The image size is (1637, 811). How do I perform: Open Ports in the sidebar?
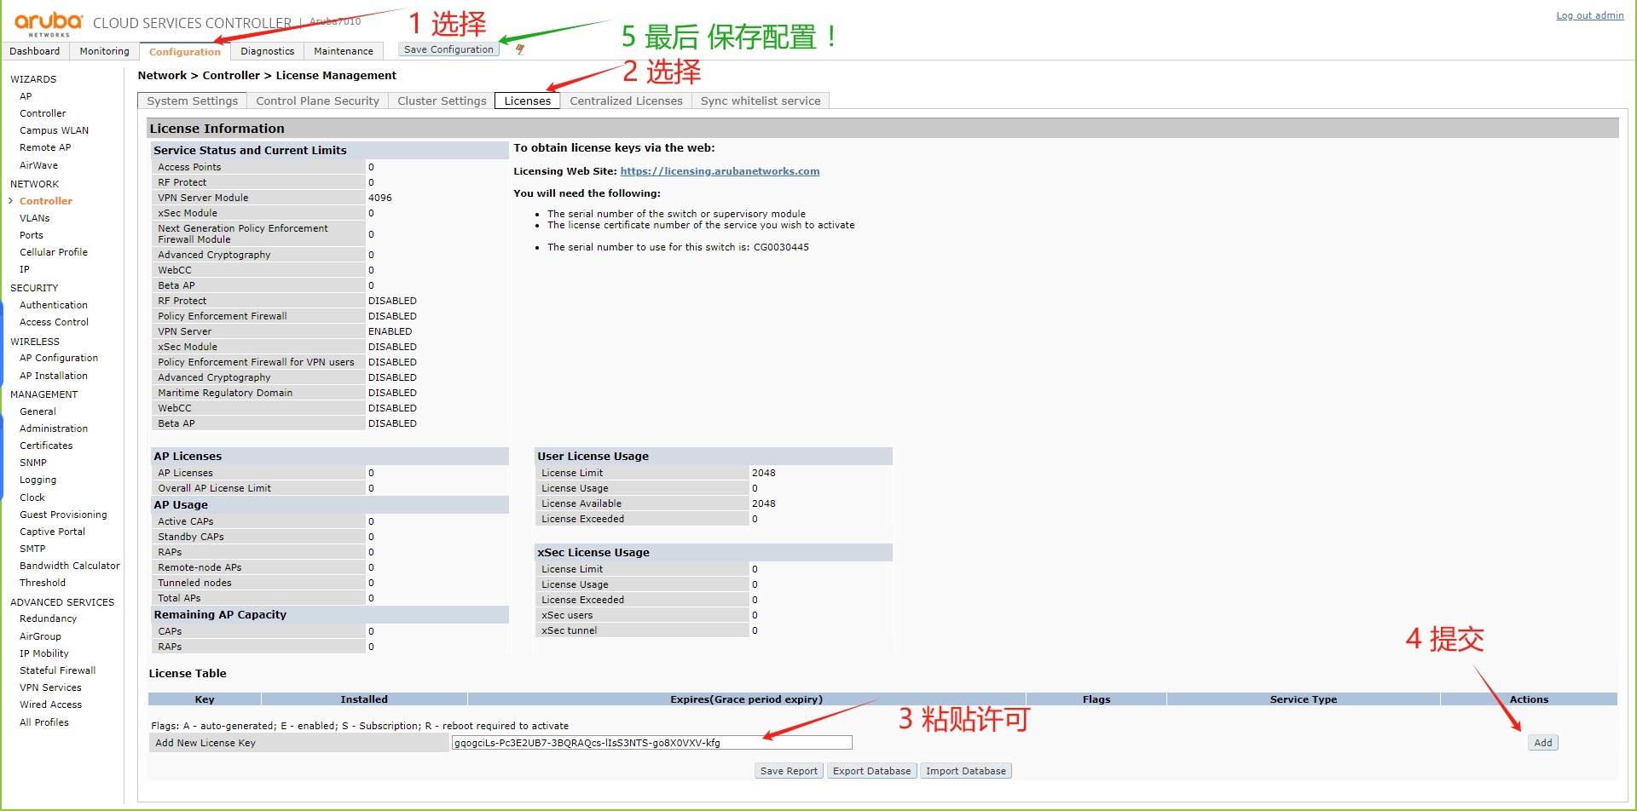[x=32, y=235]
